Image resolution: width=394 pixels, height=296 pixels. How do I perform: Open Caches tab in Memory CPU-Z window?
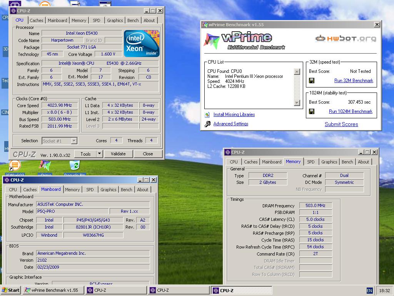click(251, 162)
